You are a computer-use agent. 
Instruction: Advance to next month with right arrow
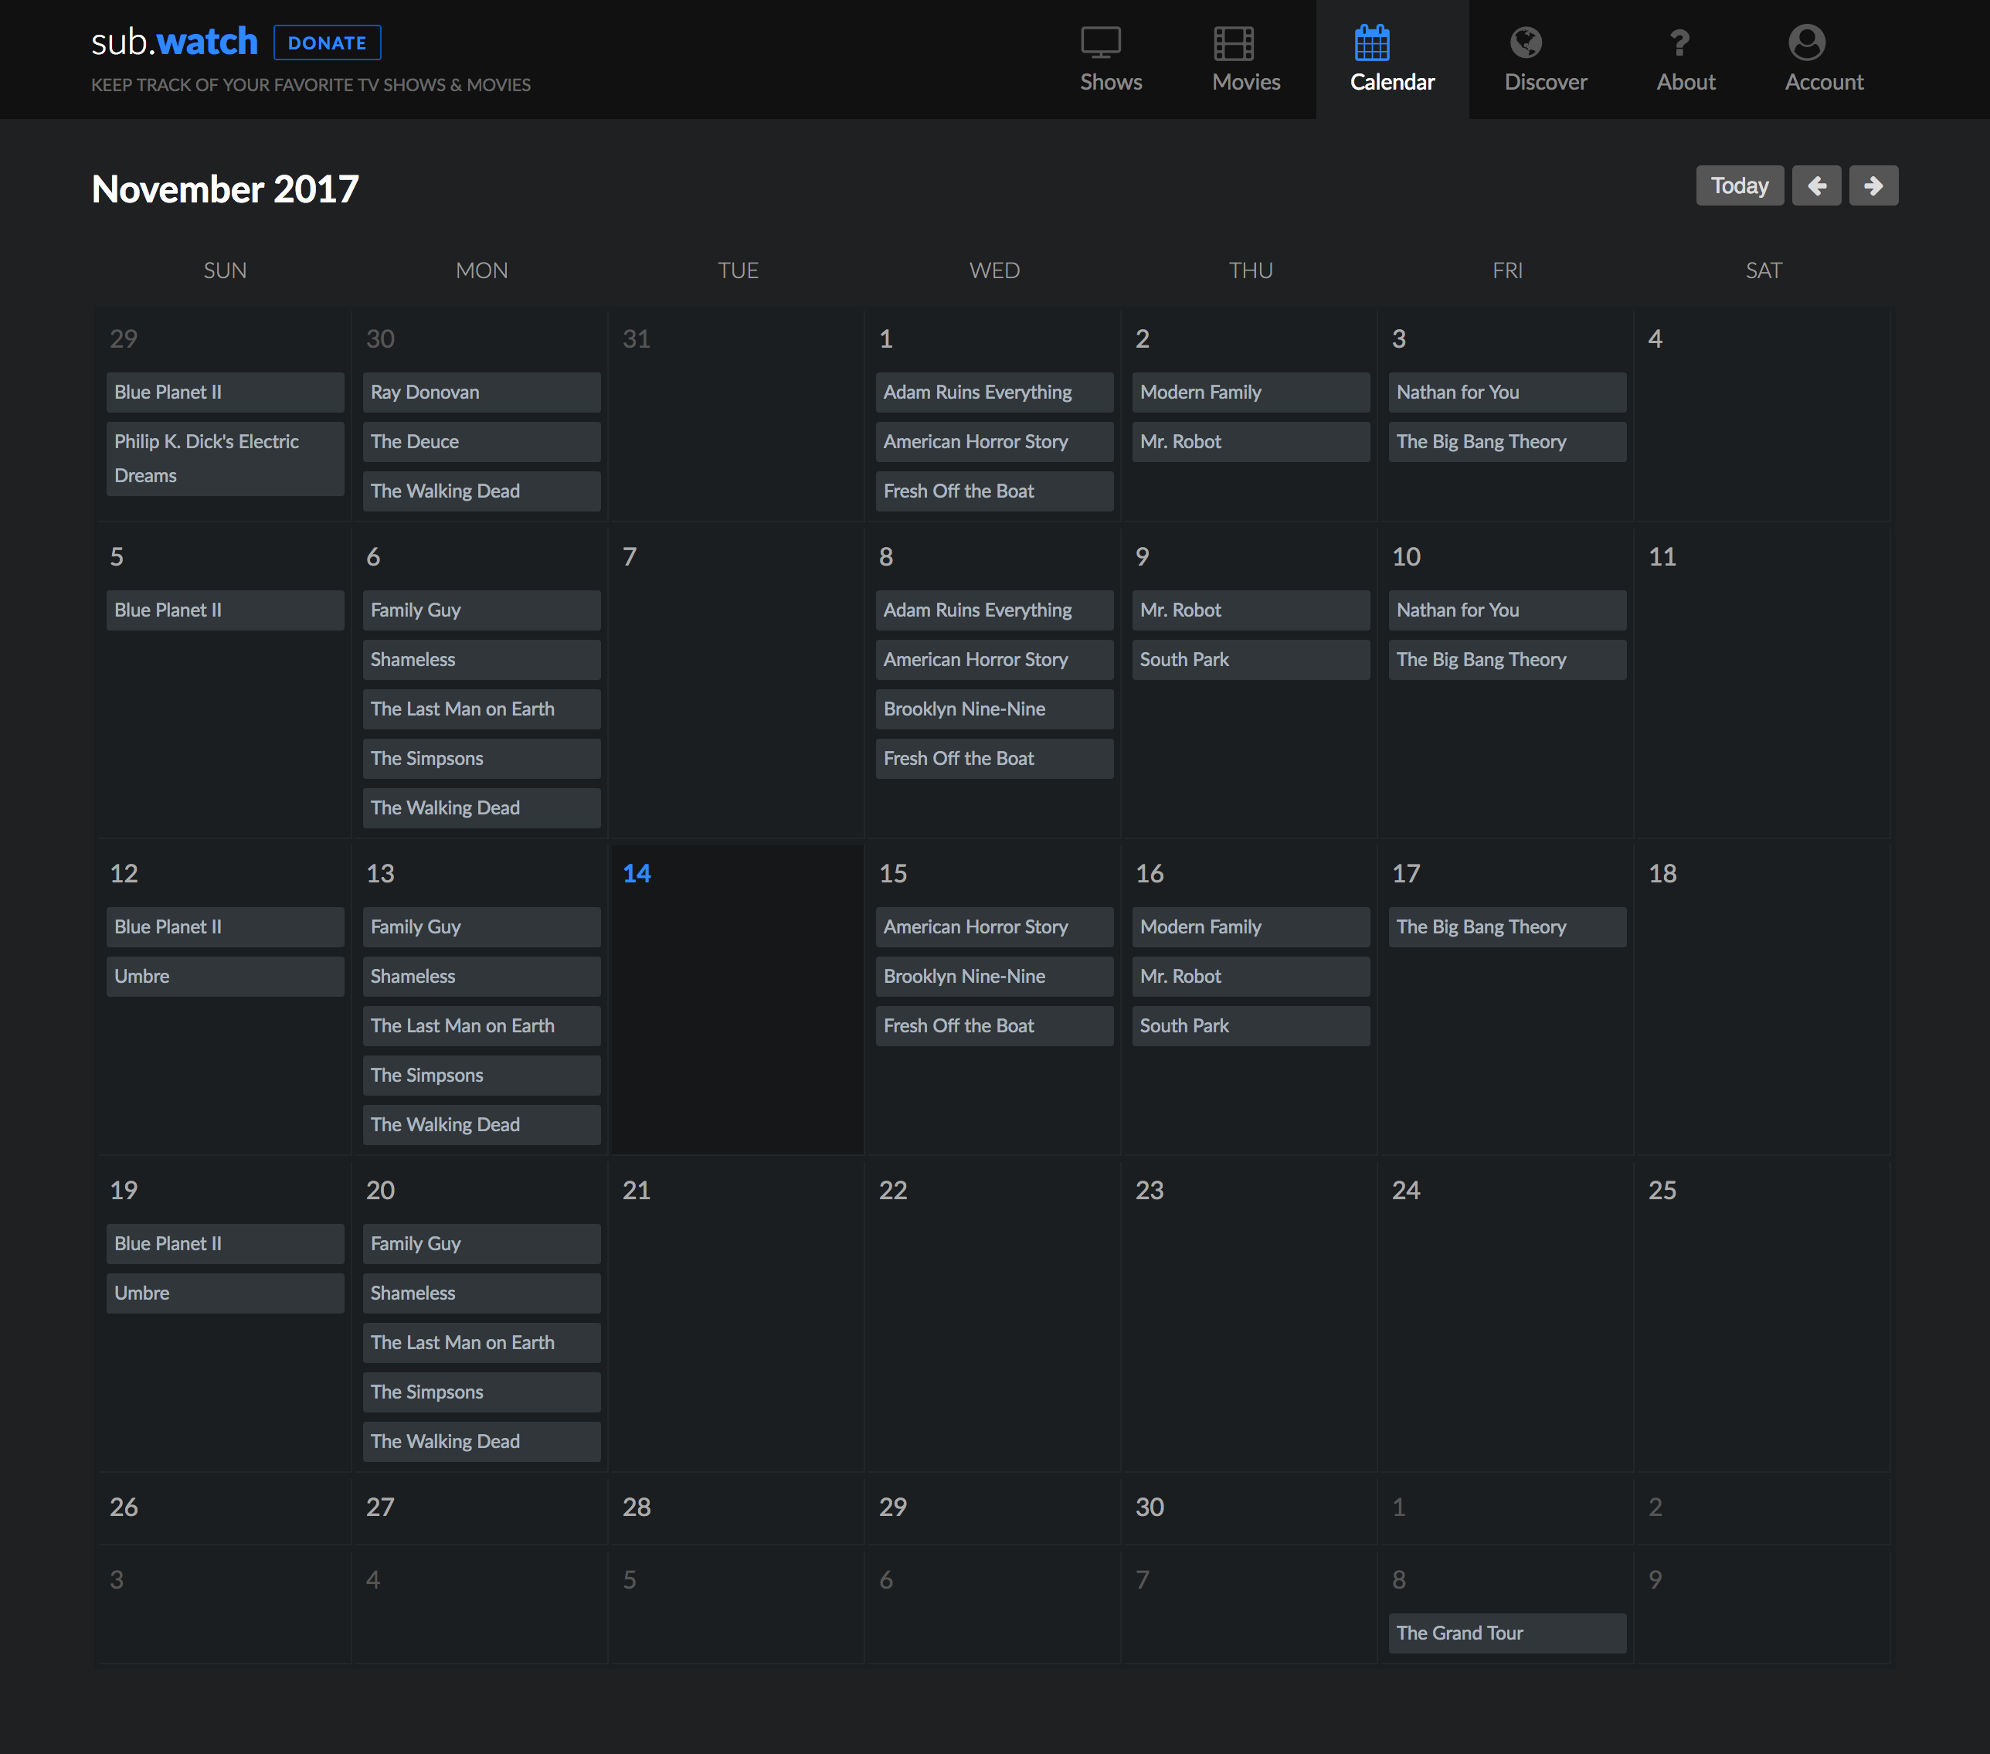tap(1873, 186)
